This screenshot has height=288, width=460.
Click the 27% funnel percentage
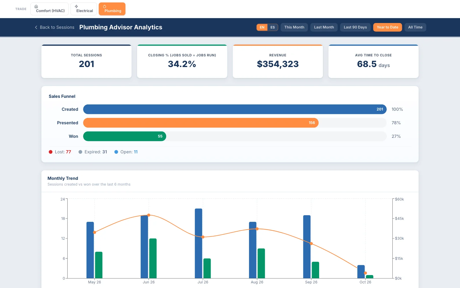396,136
